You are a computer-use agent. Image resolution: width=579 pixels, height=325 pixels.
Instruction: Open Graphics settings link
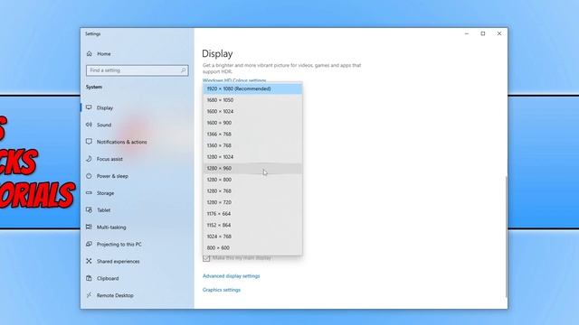click(221, 290)
